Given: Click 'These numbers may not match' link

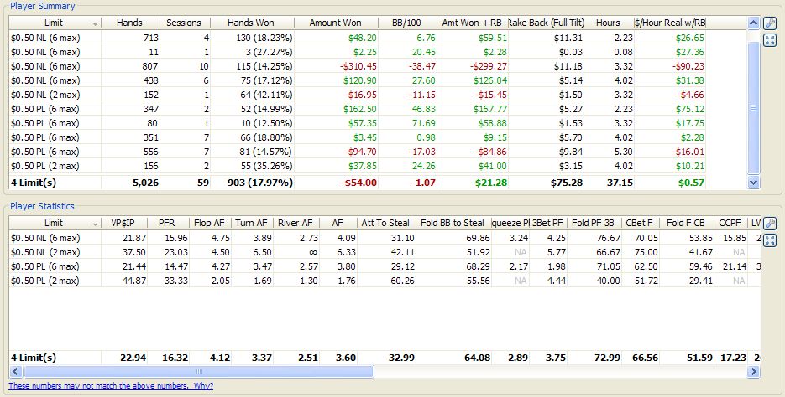Looking at the screenshot, I should 111,386.
